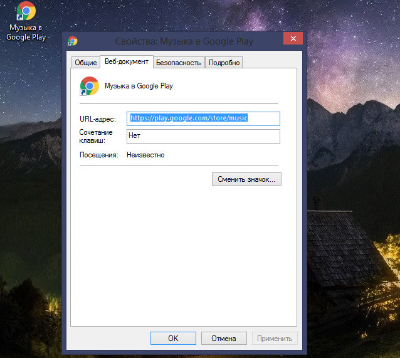
Task: Click the Chrome icon in dialog title bar
Action: pos(73,41)
